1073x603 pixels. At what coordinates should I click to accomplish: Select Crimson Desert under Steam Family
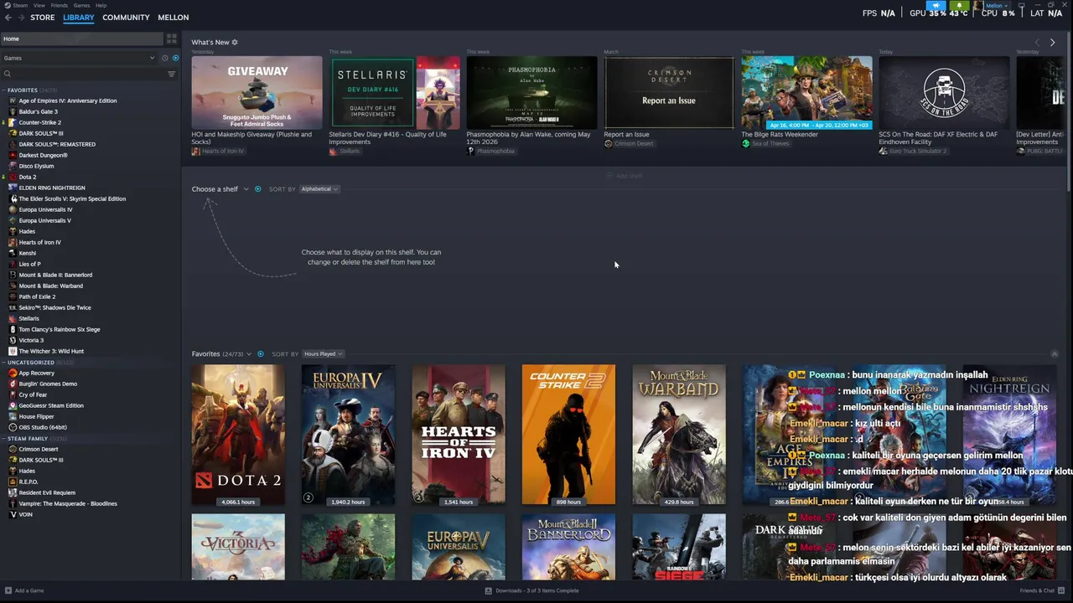[39, 449]
